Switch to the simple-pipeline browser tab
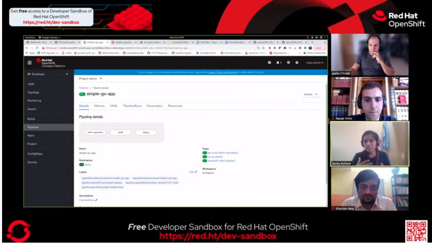432x243 pixels. 124,43
